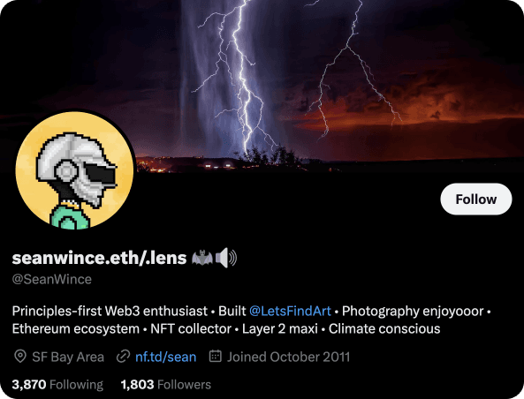The height and width of the screenshot is (399, 524).
Task: Click the location pin icon
Action: tap(20, 357)
